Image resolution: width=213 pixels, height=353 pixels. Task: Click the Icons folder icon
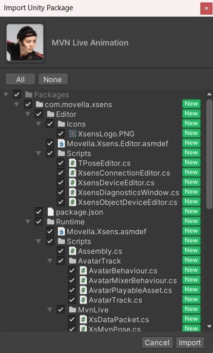[x=61, y=124]
